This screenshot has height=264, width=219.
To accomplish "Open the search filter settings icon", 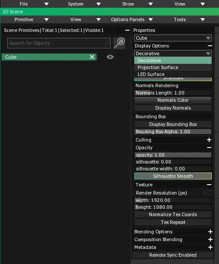I will [119, 43].
